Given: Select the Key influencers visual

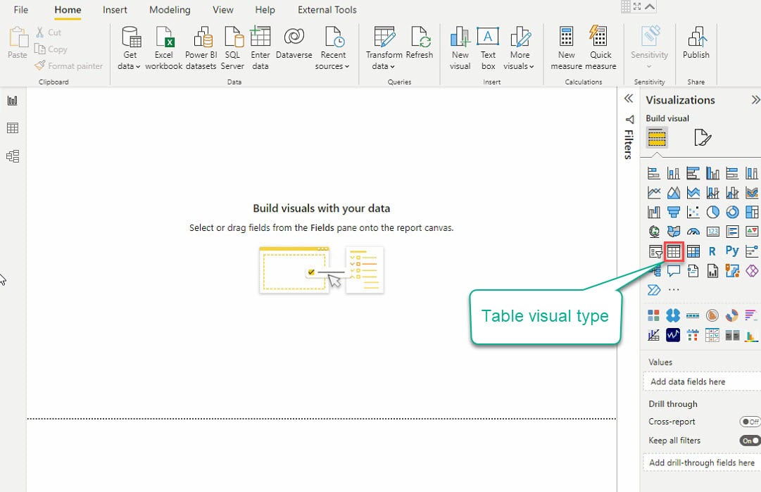Looking at the screenshot, I should pos(751,251).
